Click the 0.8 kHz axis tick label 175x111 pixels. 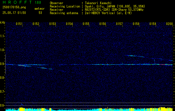click(x=2, y=78)
